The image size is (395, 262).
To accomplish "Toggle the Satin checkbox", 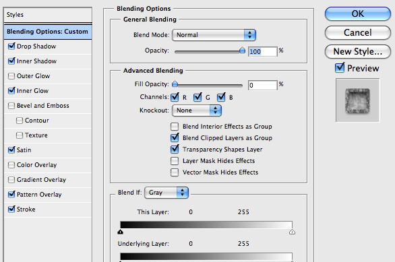I will click(x=11, y=150).
